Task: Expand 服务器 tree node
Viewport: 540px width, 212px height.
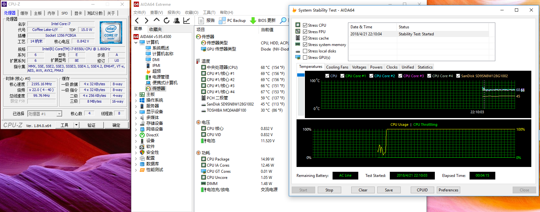Action: (x=136, y=106)
